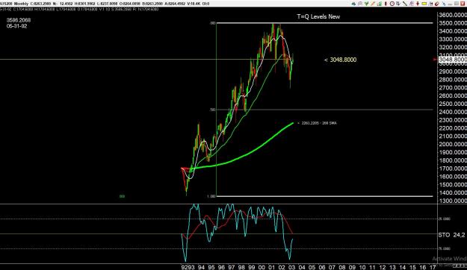
Task: Click the green checkmark toolbar icon
Action: [x=366, y=4]
